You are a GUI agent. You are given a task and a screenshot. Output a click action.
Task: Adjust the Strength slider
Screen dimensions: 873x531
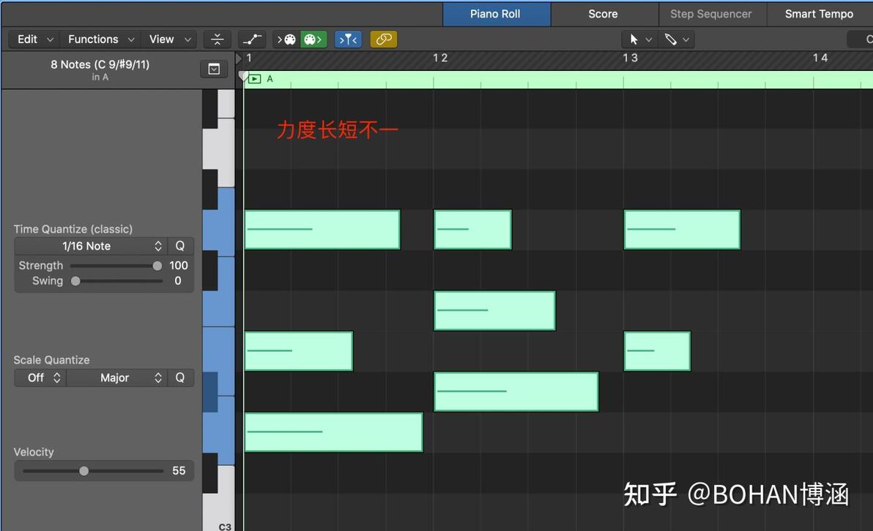click(116, 266)
